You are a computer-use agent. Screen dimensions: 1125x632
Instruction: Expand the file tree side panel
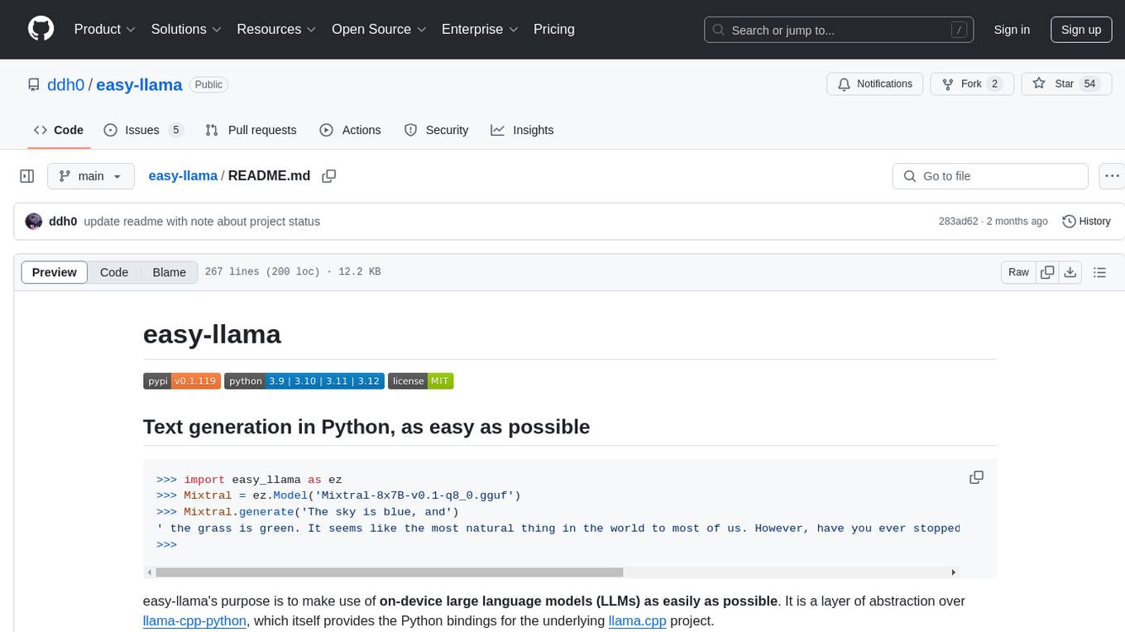(x=27, y=176)
